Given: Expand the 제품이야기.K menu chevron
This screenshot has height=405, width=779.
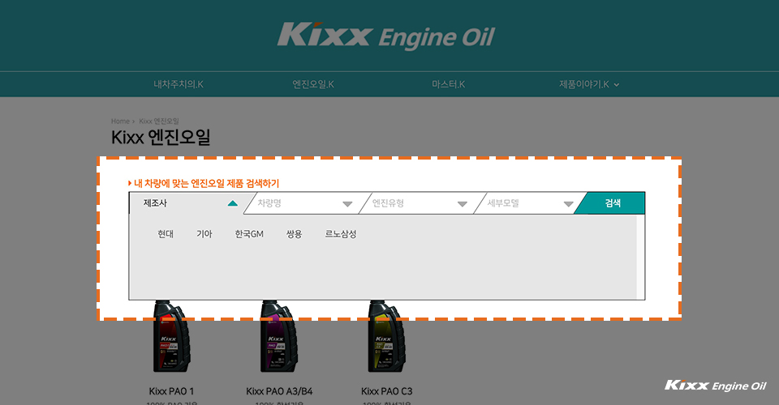Looking at the screenshot, I should tap(617, 85).
